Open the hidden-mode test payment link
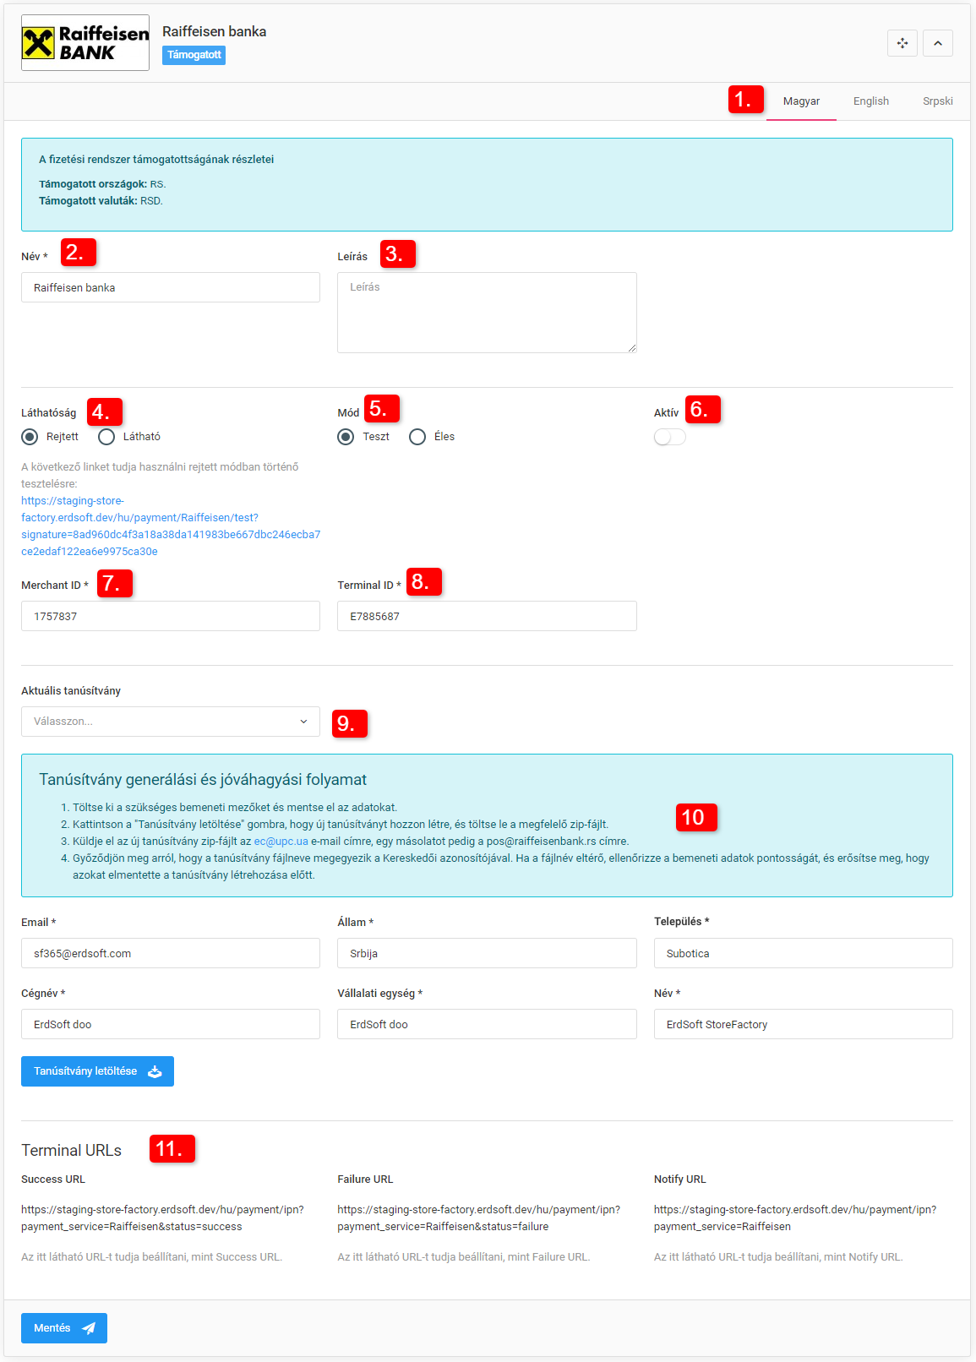Viewport: 976px width, 1362px height. click(x=171, y=526)
